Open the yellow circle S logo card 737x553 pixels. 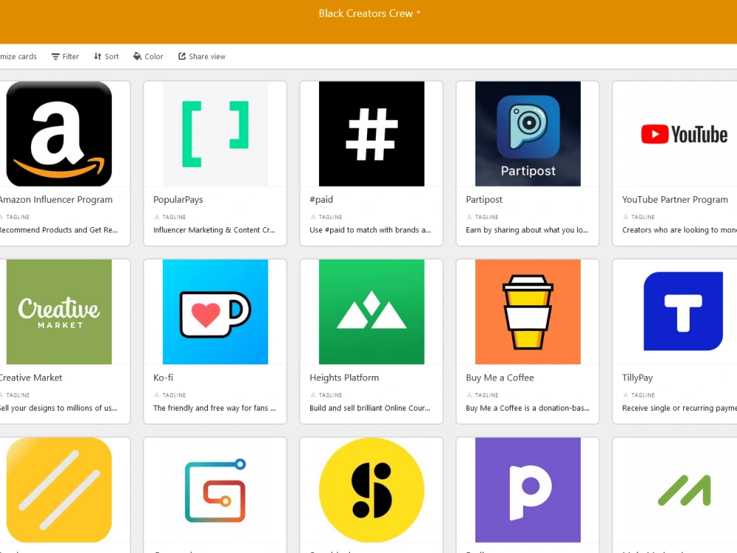[371, 490]
